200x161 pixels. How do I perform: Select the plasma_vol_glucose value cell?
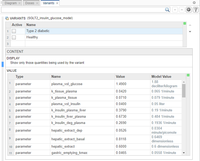pos(132,84)
